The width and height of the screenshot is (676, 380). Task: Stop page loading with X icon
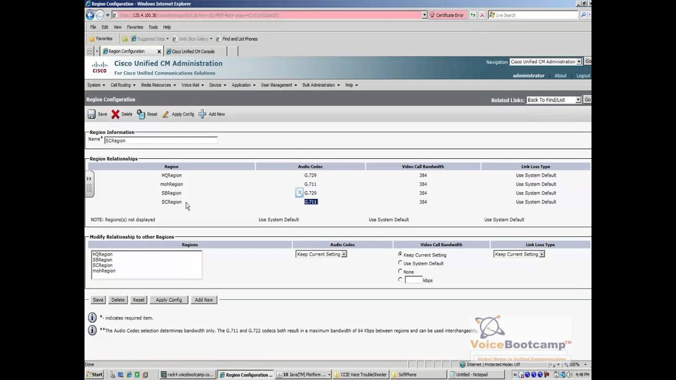click(482, 15)
